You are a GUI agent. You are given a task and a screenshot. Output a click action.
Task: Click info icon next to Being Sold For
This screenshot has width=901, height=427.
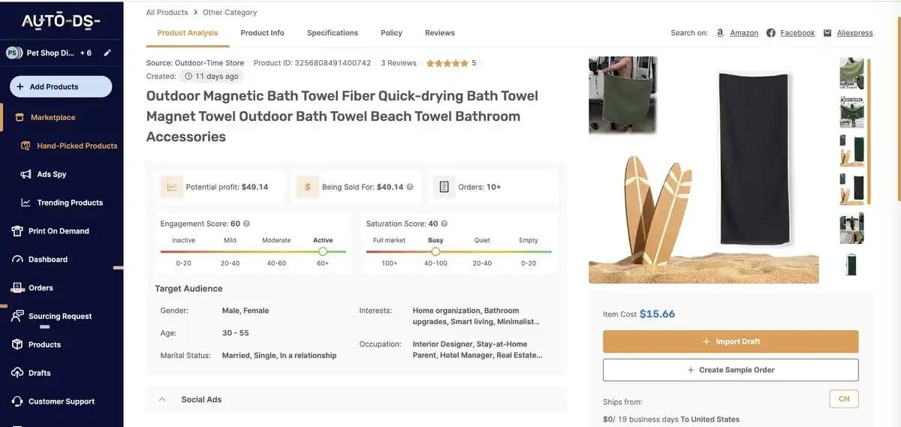click(410, 187)
